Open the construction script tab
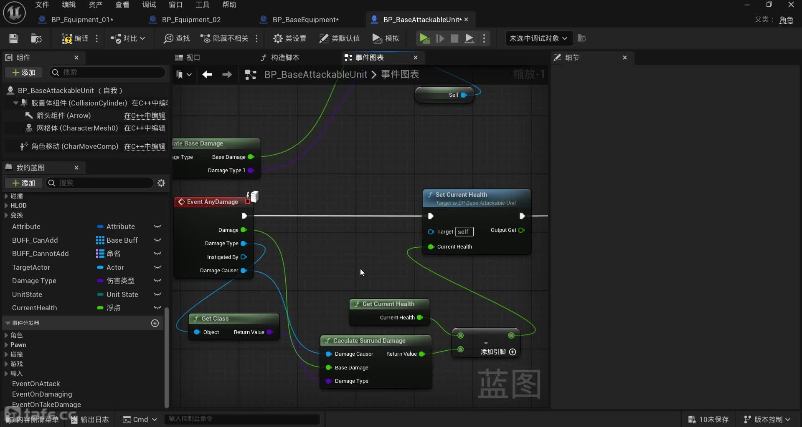The height and width of the screenshot is (427, 802). point(280,58)
